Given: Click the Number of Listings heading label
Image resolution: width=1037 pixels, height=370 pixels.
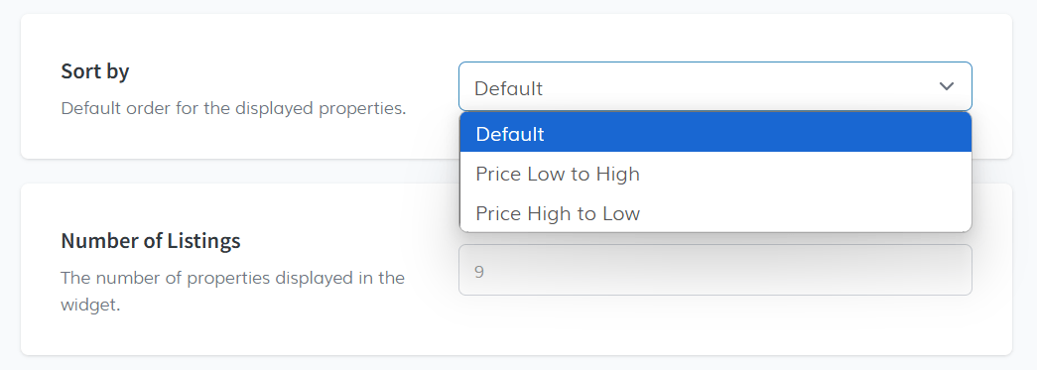Looking at the screenshot, I should pyautogui.click(x=150, y=241).
